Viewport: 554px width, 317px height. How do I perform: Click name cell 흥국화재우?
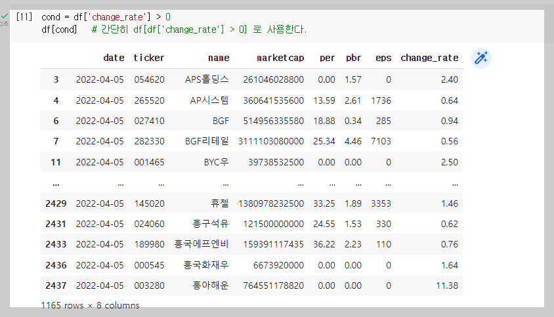[206, 265]
